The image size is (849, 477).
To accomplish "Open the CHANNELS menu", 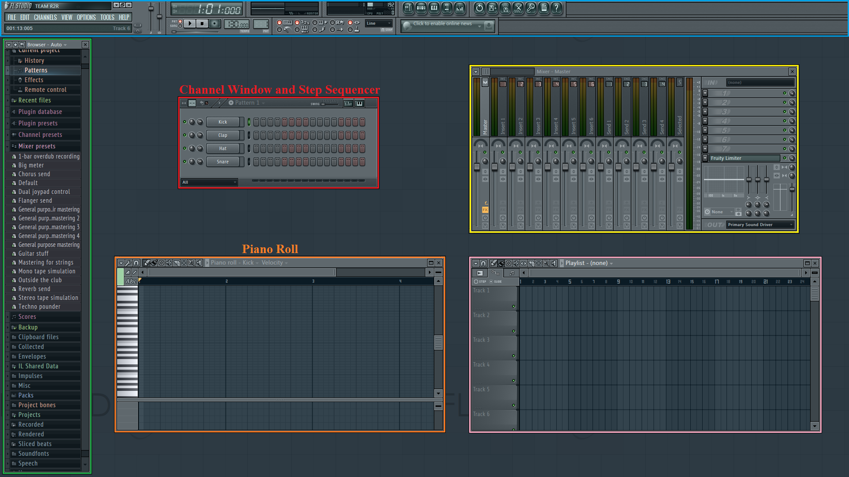I will click(x=46, y=17).
